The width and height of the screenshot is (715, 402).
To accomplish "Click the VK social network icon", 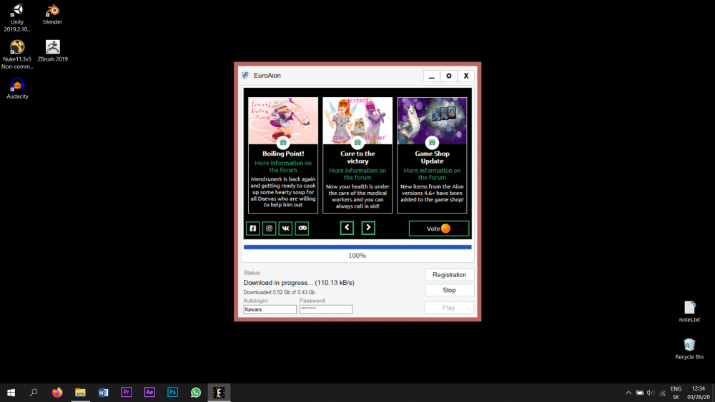I will (285, 228).
